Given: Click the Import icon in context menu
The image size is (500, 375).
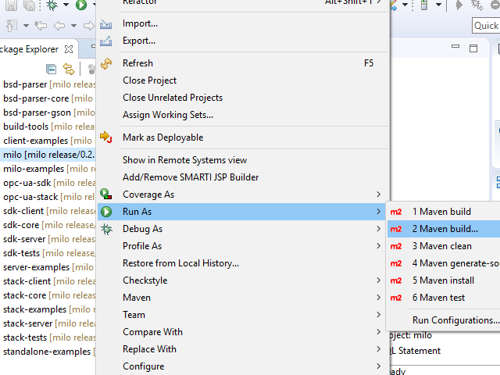Looking at the screenshot, I should tap(106, 23).
